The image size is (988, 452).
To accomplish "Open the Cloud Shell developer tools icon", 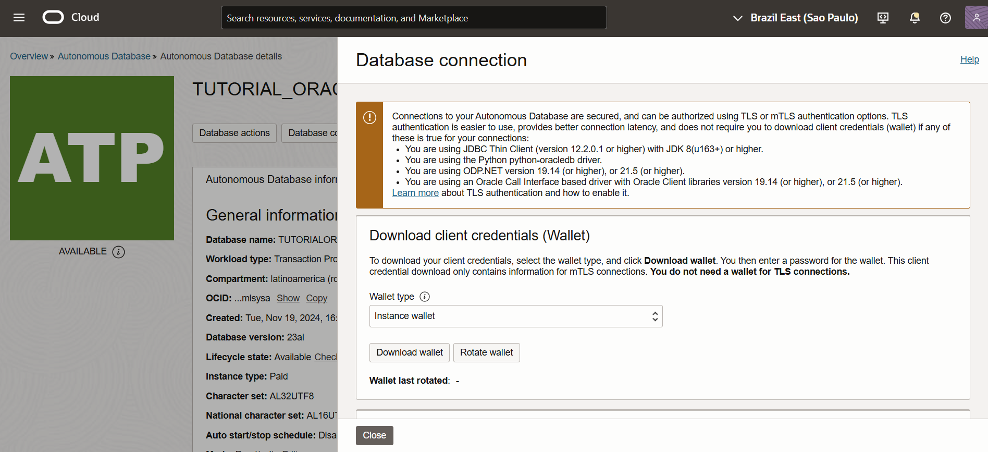I will coord(883,18).
